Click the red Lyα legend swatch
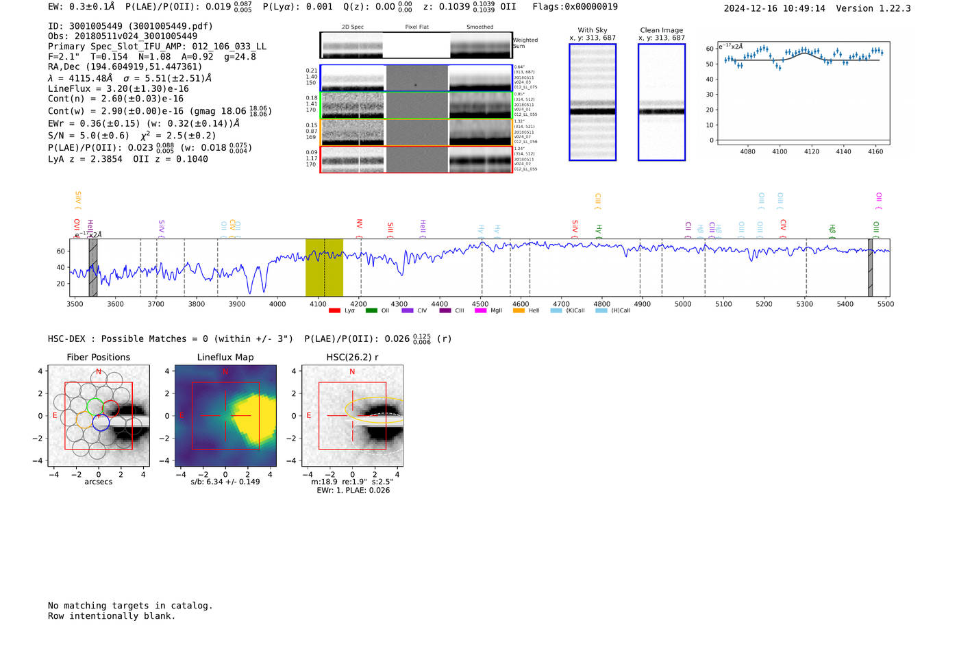959x653 pixels. point(334,310)
